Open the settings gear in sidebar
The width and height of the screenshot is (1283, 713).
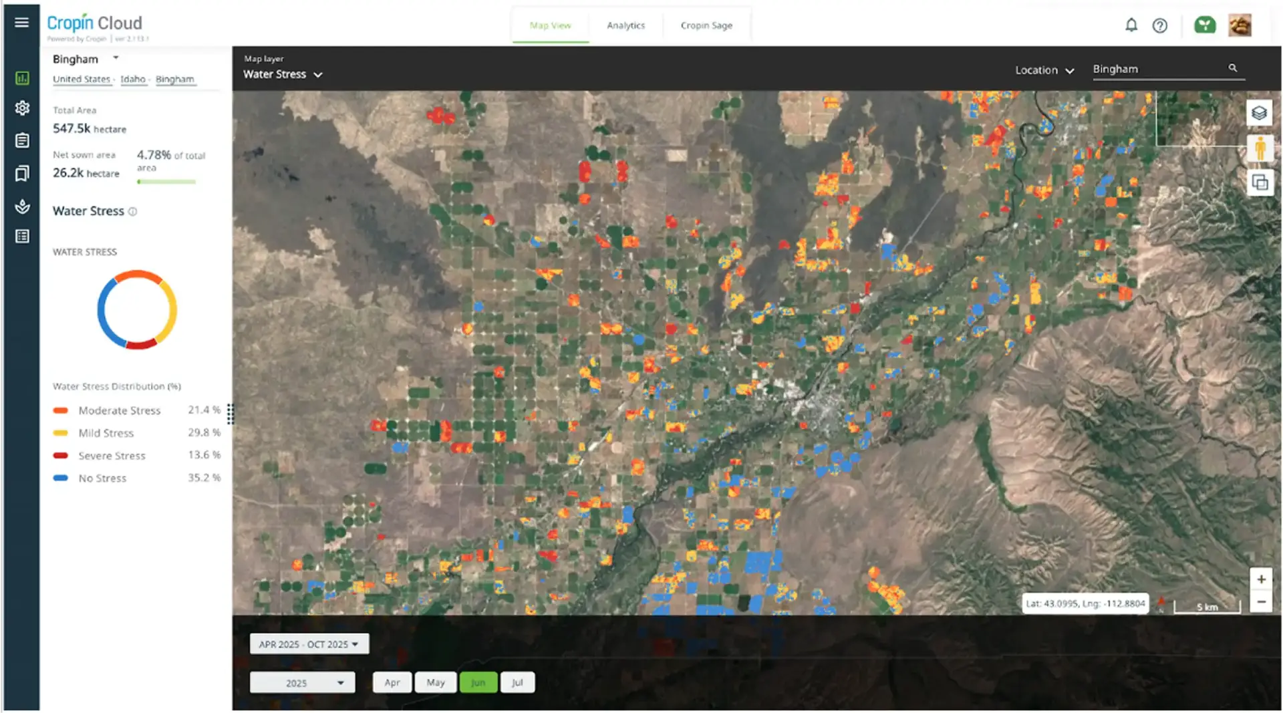pyautogui.click(x=22, y=108)
